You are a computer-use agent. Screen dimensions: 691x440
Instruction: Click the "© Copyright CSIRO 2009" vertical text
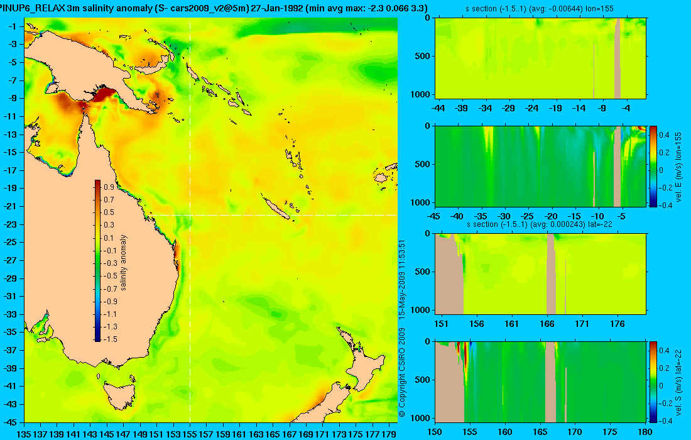click(401, 373)
